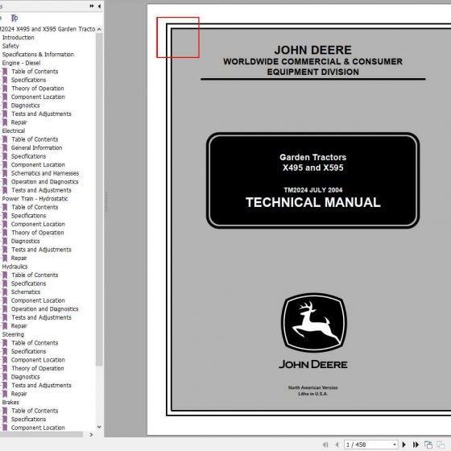Open the Specifications & Information bookmark
Screen dimensions: 451x451
[x=38, y=55]
